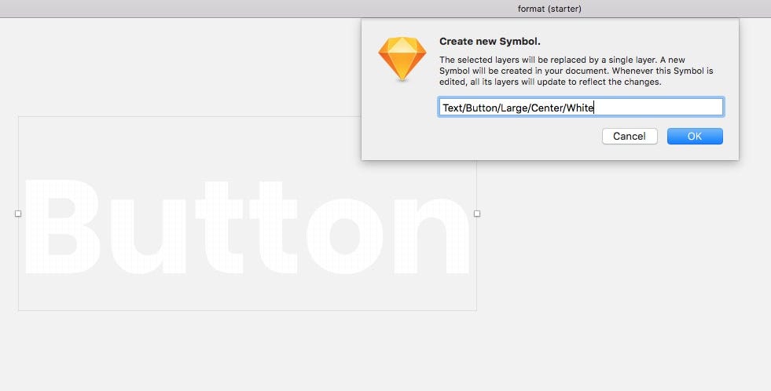Click the Sketch diamond icon in the dialog
Screen dimensions: 771x391
[402, 59]
